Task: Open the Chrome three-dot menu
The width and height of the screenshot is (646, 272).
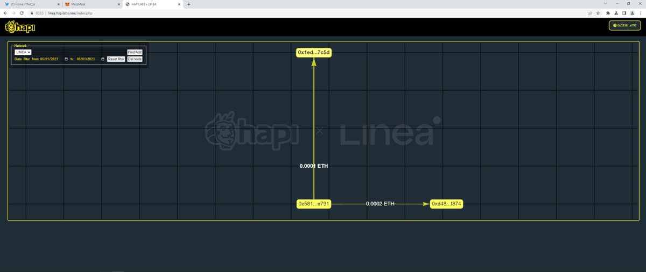Action: coord(640,13)
